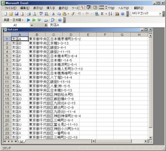Open the ヘルプ menu

[123, 8]
